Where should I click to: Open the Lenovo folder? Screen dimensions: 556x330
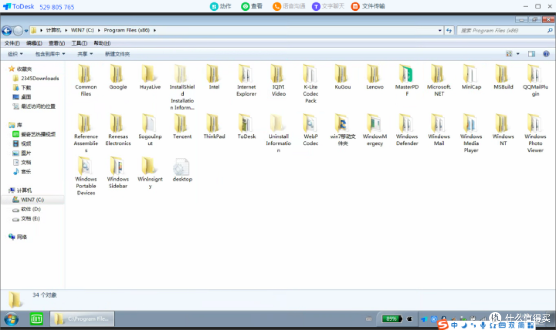[x=375, y=77]
